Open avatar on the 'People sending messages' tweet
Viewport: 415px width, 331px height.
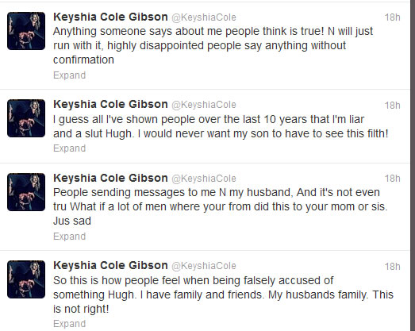coord(26,192)
